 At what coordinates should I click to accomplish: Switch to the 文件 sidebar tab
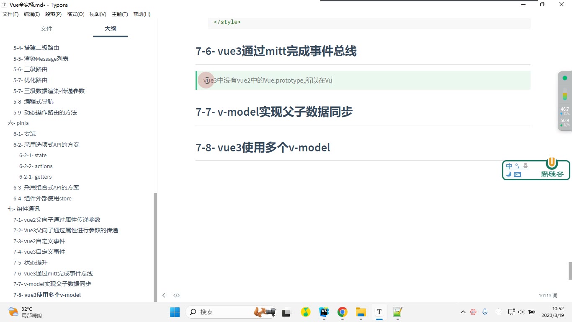(46, 29)
